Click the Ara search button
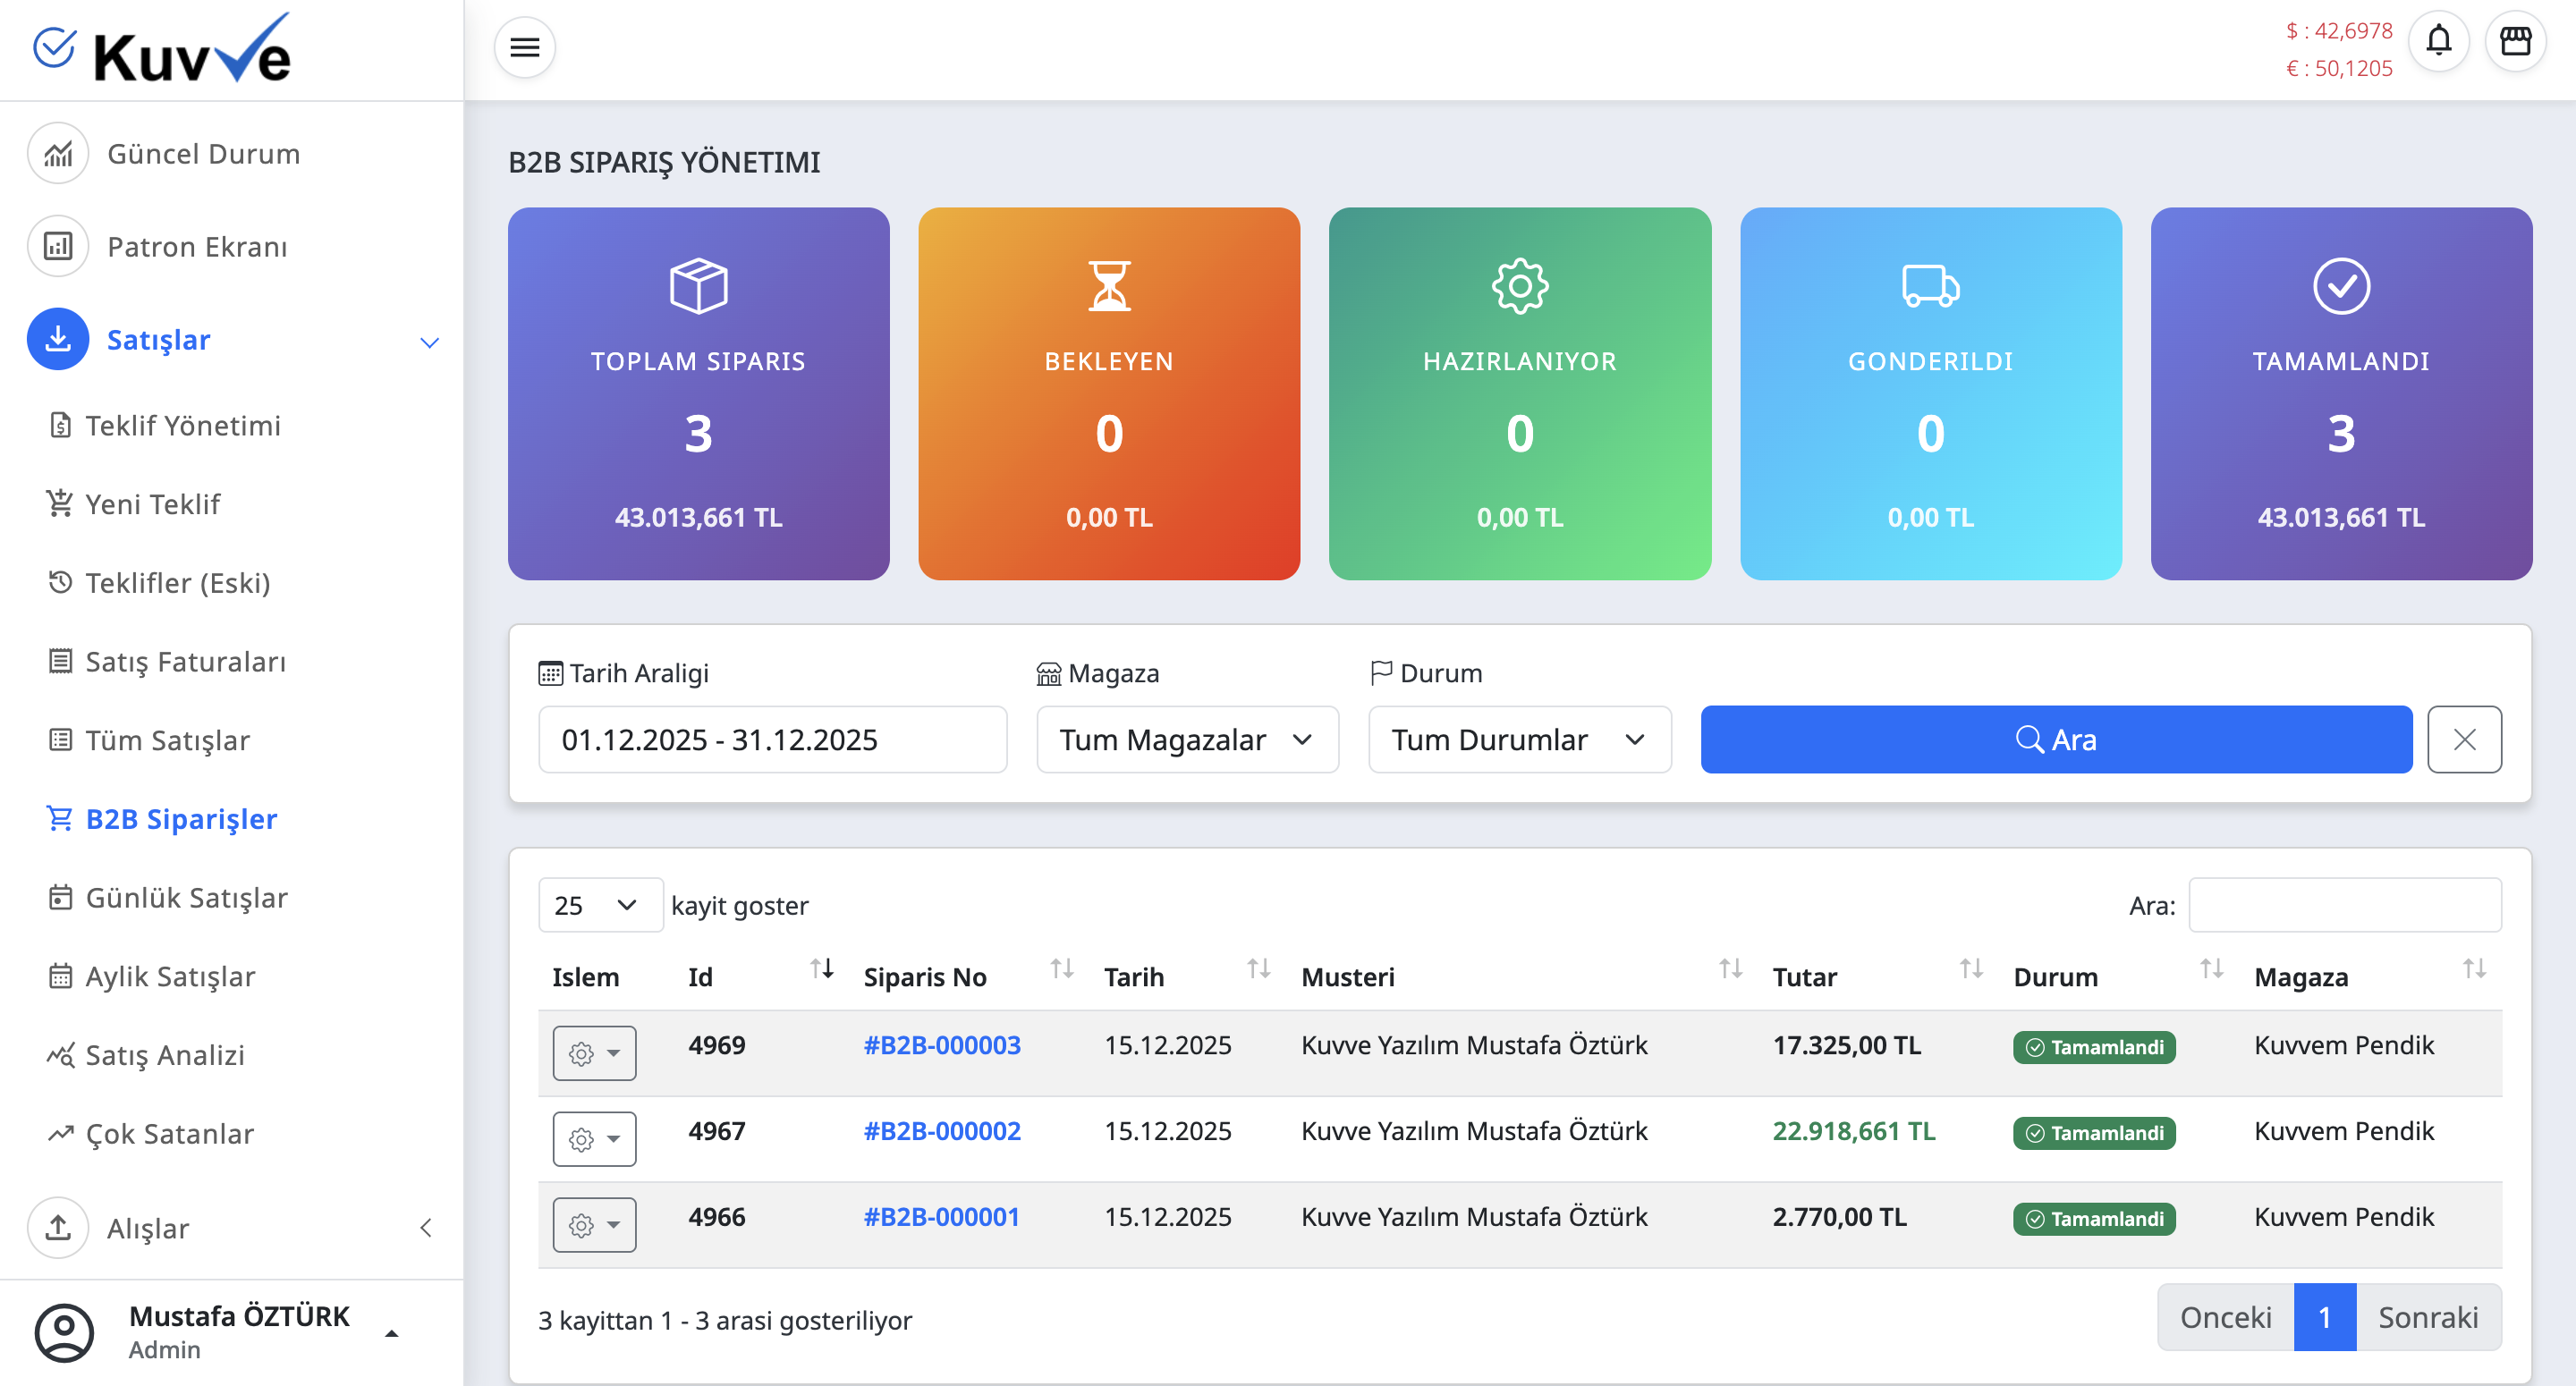2576x1386 pixels. [2056, 739]
